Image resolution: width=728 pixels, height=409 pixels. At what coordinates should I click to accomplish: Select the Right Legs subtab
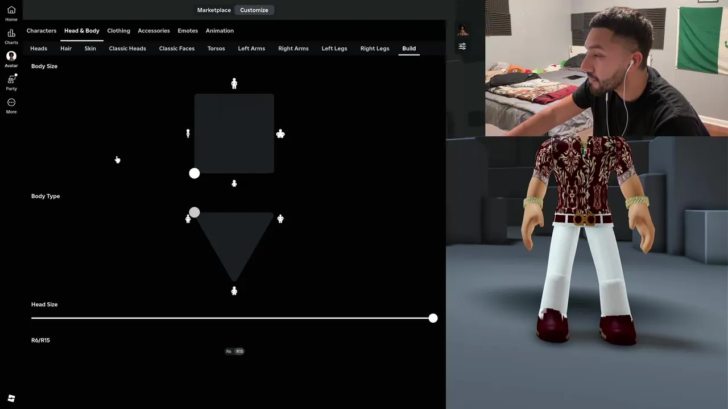[375, 48]
